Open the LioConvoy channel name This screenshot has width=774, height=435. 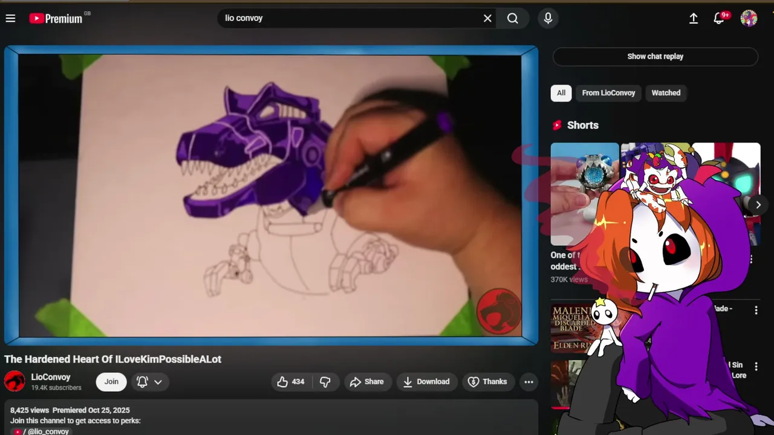point(51,377)
